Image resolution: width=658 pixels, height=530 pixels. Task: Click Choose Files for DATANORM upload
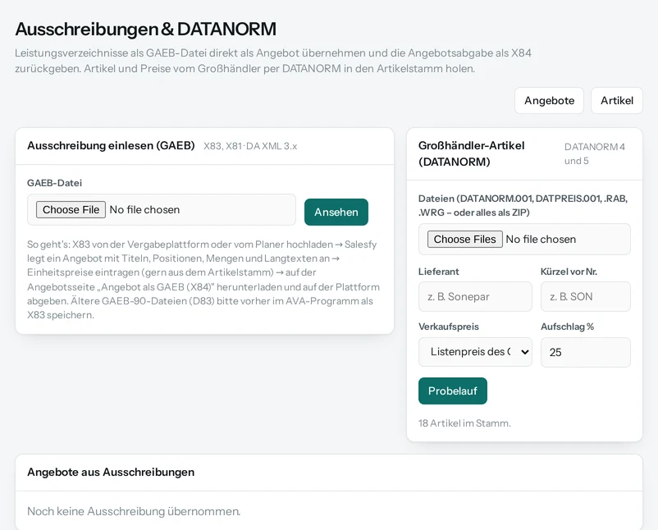[464, 240]
